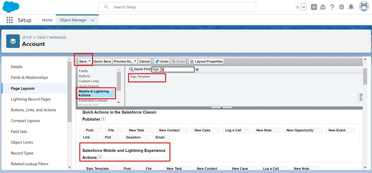This screenshot has height=173, width=372.
Task: Click the Quick Find magnifier icon
Action: pos(131,69)
